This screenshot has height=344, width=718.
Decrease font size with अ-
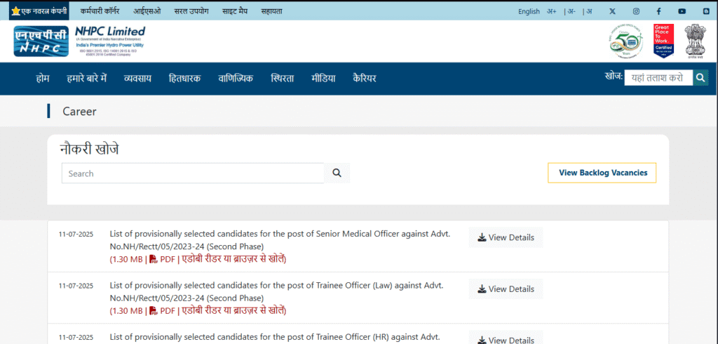coord(571,11)
